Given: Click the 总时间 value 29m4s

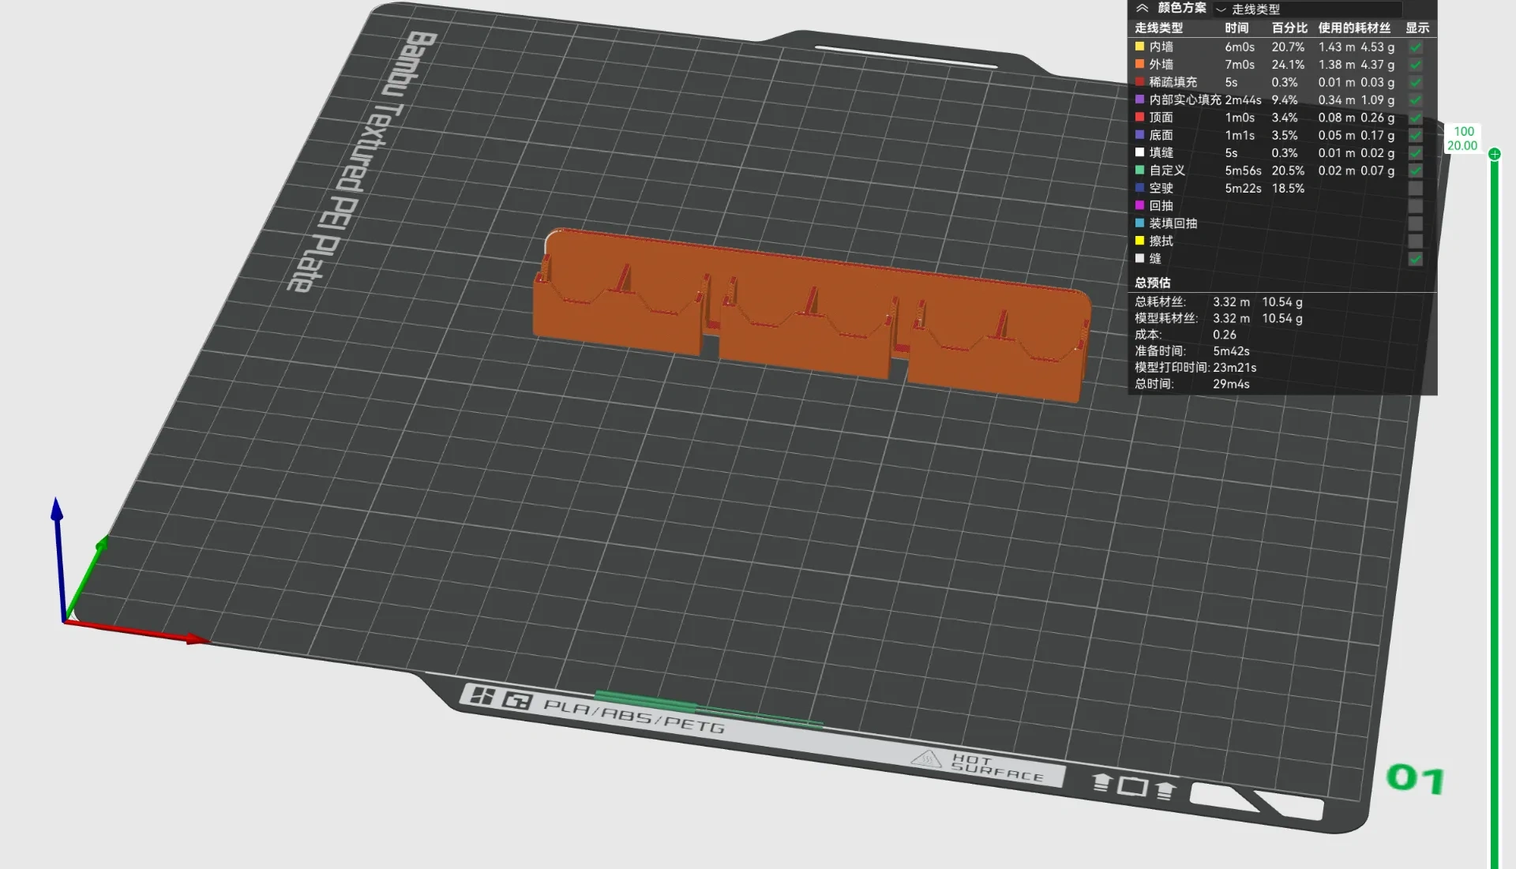Looking at the screenshot, I should 1231,384.
